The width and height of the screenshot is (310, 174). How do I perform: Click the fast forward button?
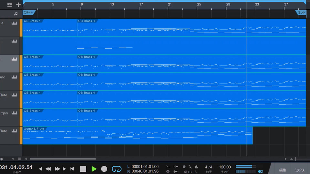(57, 169)
